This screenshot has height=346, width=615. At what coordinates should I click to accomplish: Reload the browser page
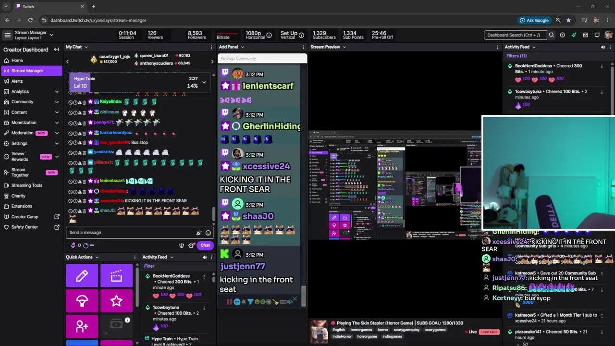30,20
